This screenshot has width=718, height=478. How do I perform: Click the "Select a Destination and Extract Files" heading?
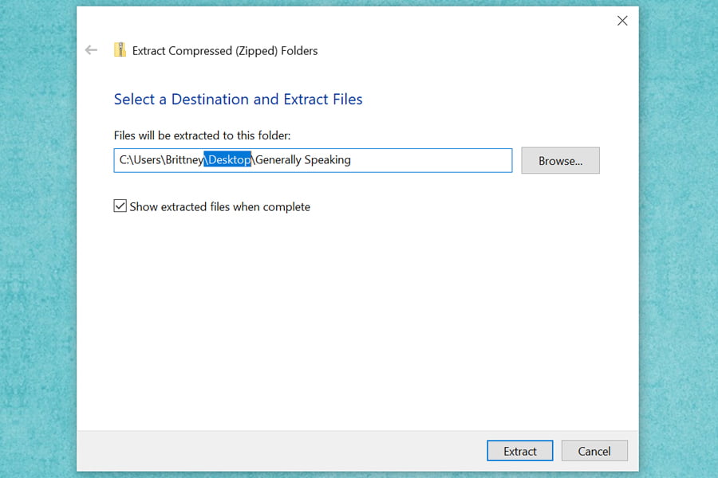coord(238,100)
